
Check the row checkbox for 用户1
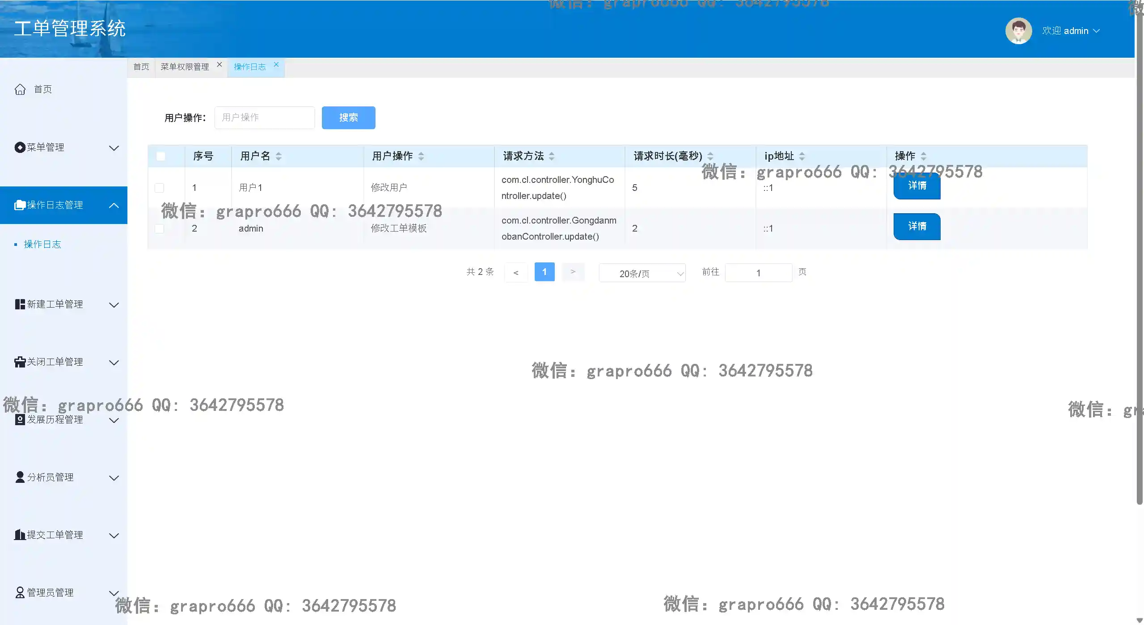160,187
